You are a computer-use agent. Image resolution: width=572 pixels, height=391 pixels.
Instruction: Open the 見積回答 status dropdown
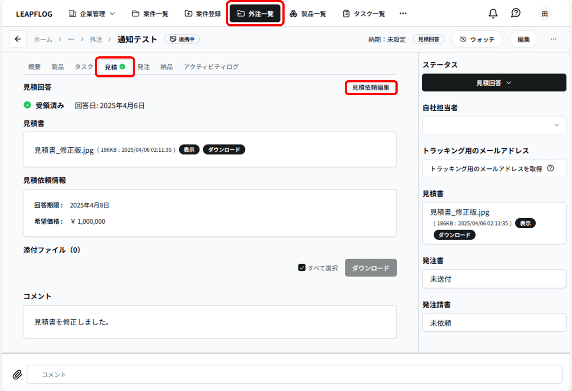coord(494,83)
